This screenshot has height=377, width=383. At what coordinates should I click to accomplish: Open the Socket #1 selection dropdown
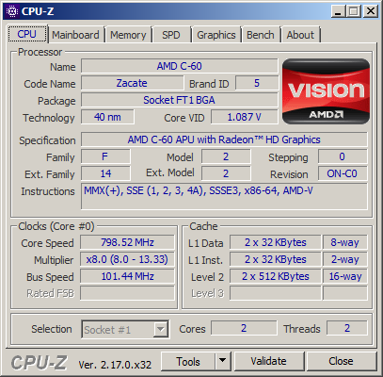point(125,330)
